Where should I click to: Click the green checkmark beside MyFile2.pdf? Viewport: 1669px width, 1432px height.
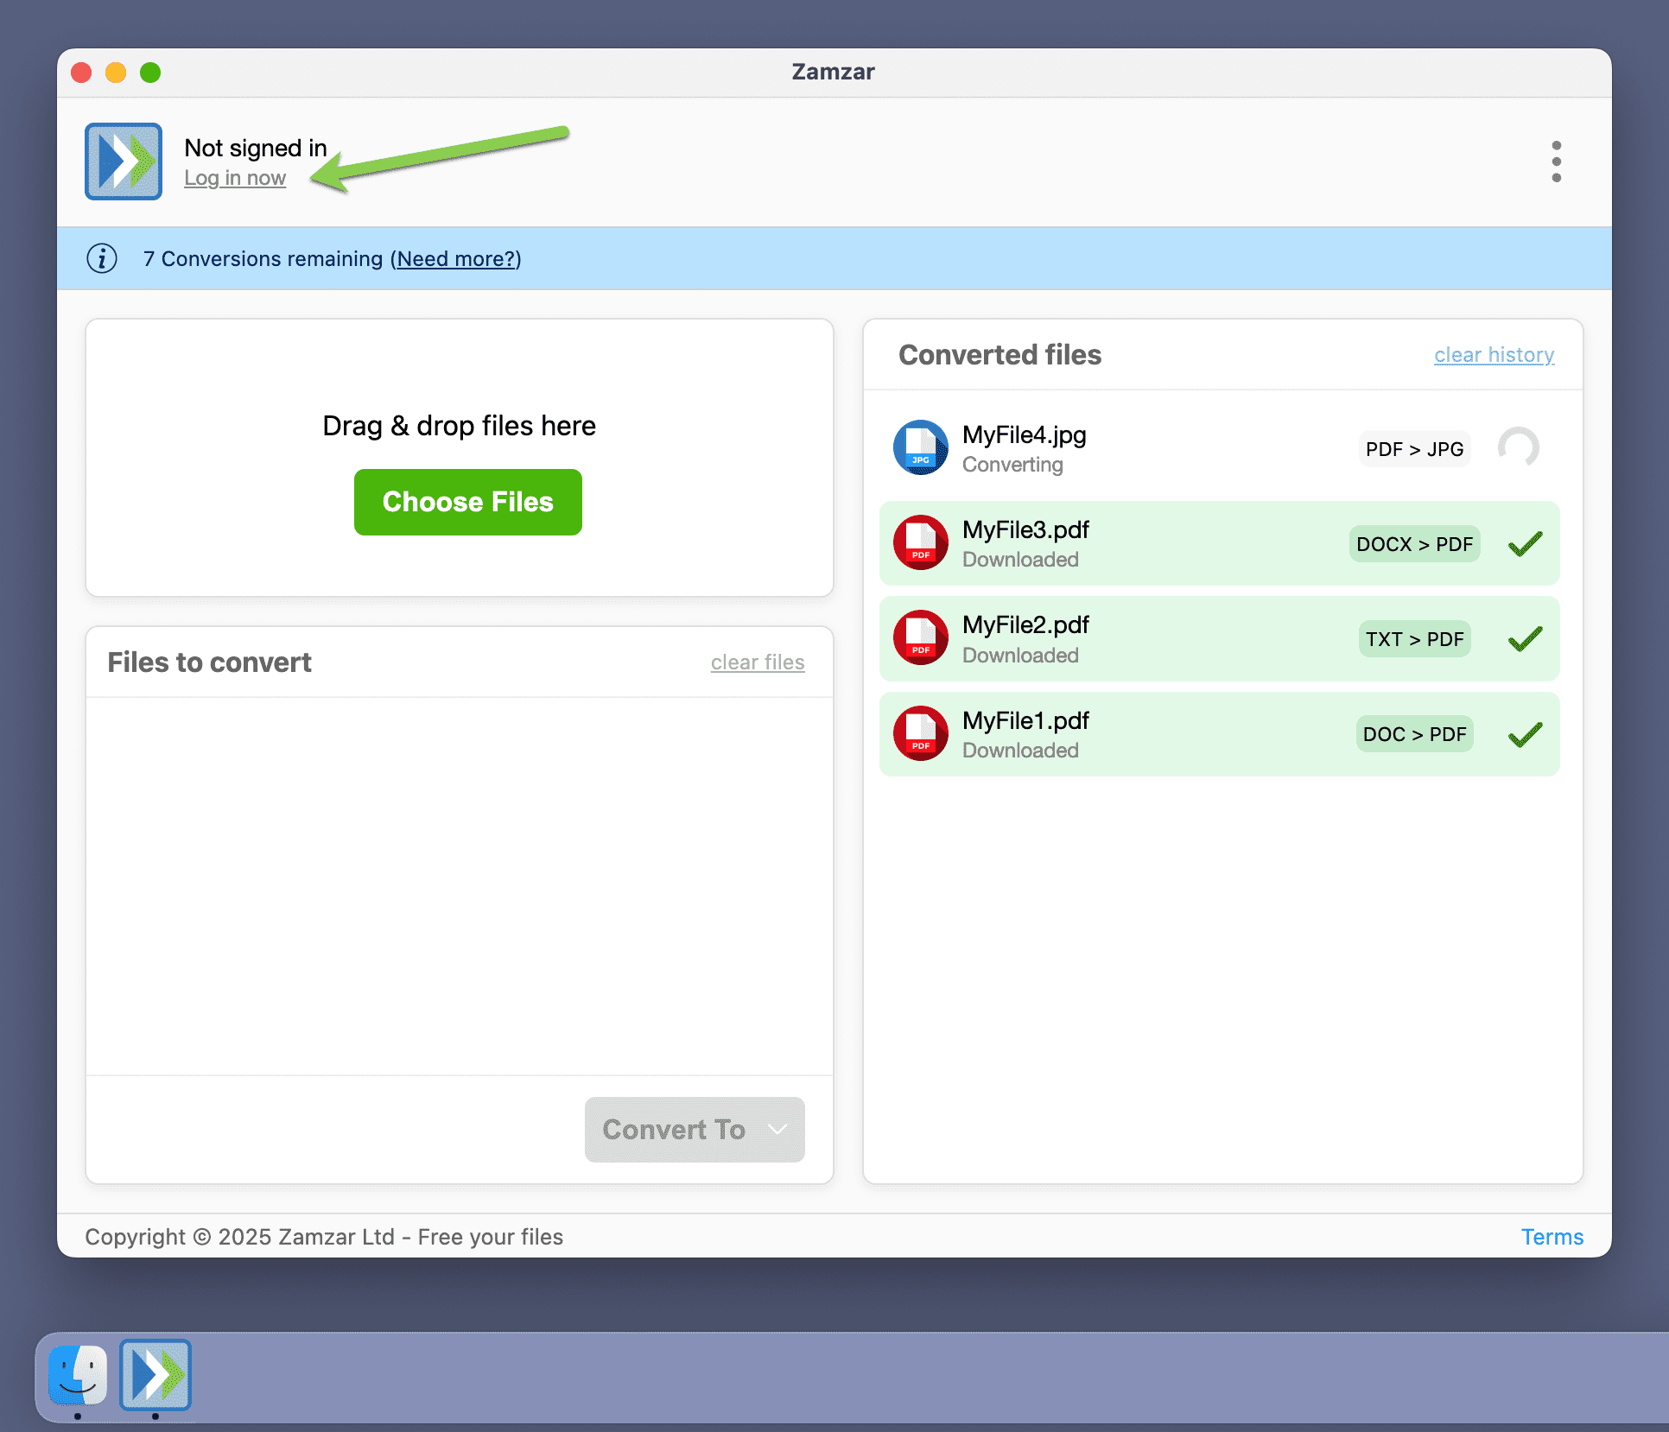tap(1525, 638)
